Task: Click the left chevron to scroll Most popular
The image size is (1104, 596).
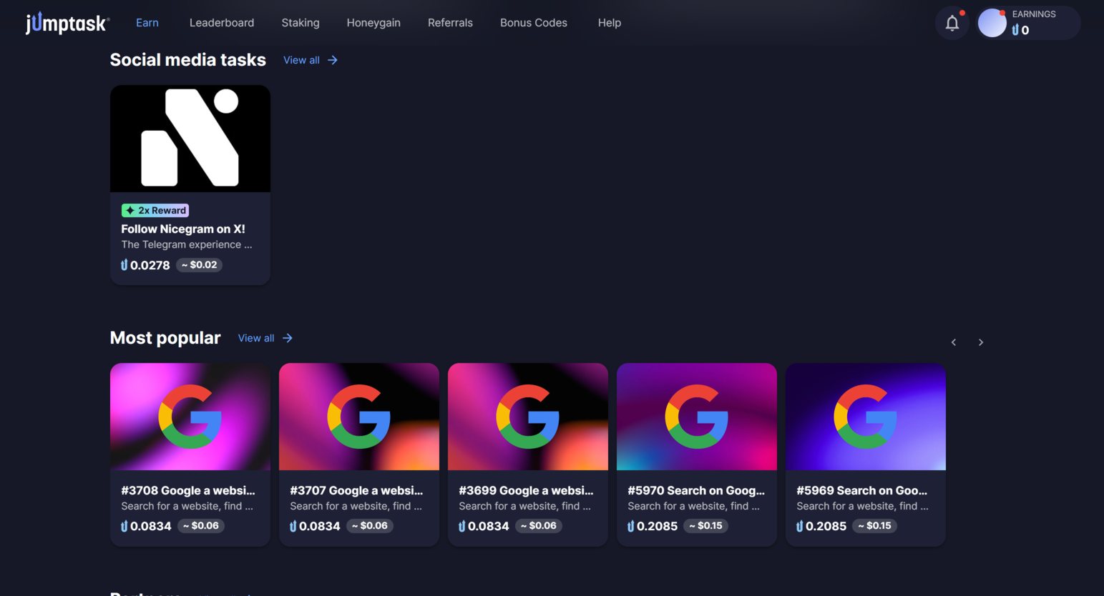Action: [953, 342]
